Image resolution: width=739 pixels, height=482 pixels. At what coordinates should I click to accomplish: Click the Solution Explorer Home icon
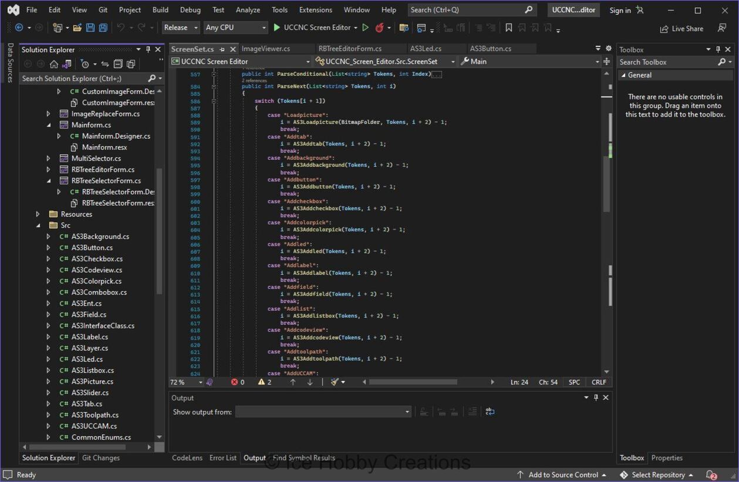pyautogui.click(x=54, y=64)
